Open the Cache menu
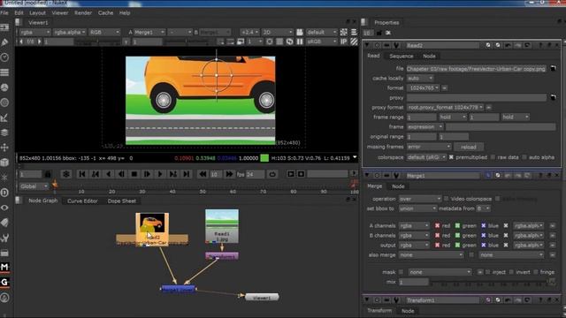The image size is (566, 318). (x=105, y=12)
